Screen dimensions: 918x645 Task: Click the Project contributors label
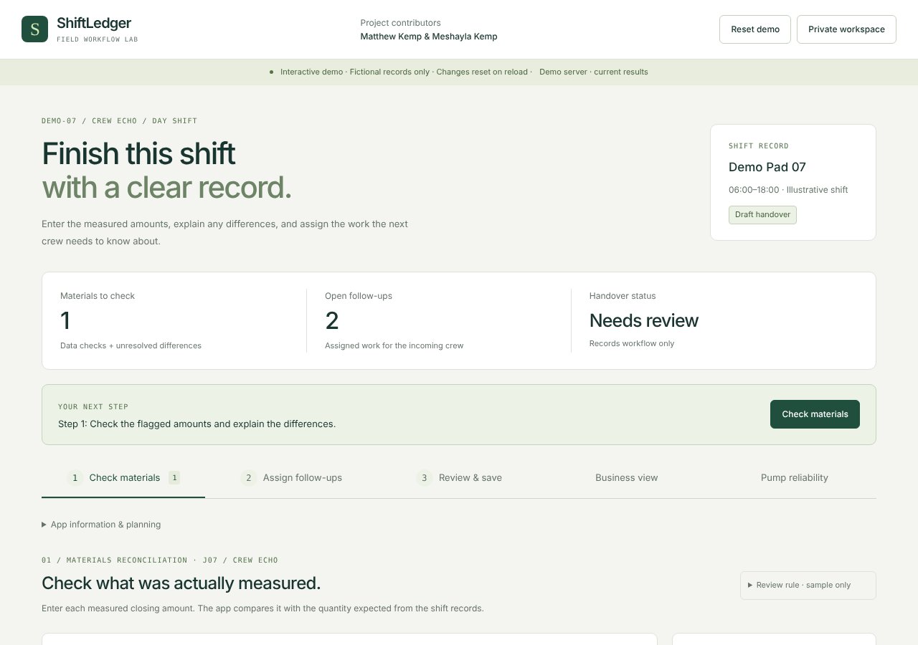click(400, 23)
